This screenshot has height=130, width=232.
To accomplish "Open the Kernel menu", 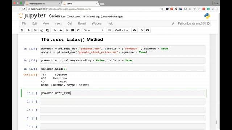I will click(x=82, y=23).
